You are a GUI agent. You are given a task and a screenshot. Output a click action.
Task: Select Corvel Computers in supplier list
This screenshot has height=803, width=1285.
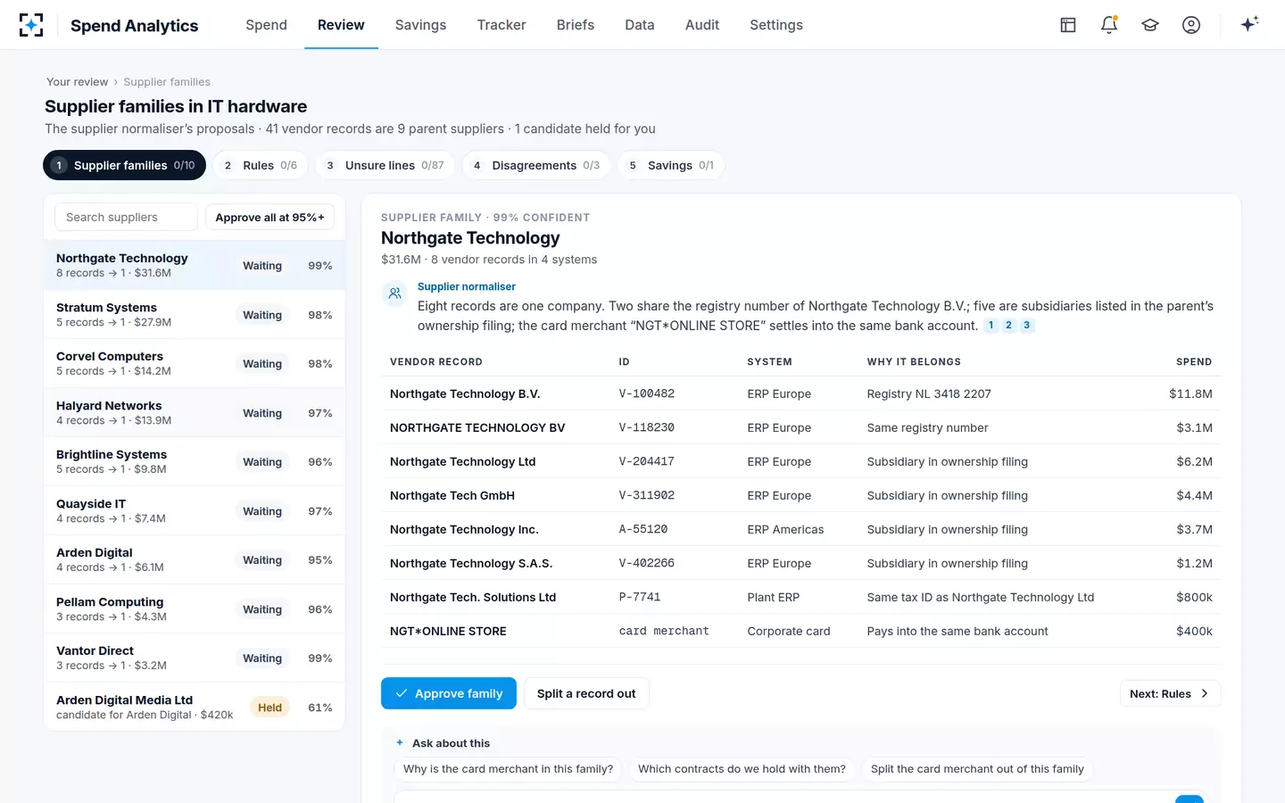(x=195, y=363)
